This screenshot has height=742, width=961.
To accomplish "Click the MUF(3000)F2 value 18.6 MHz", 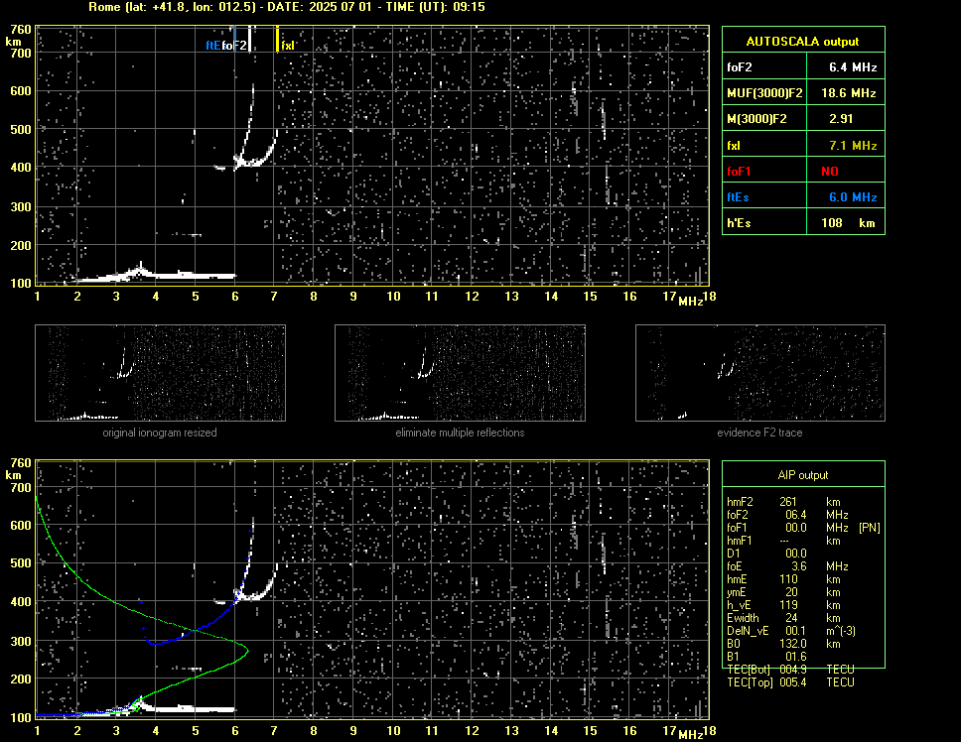I will coord(848,93).
